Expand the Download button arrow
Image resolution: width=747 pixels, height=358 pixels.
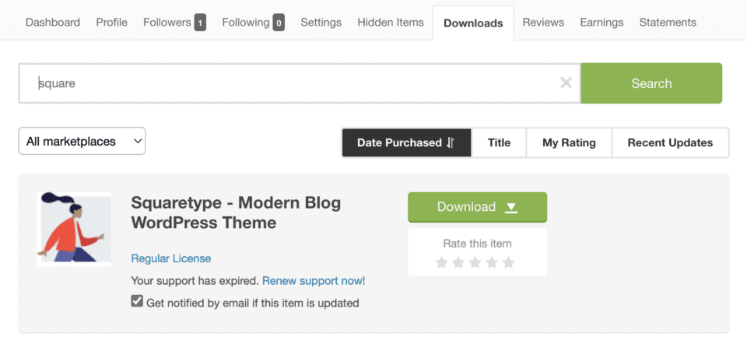click(x=511, y=207)
